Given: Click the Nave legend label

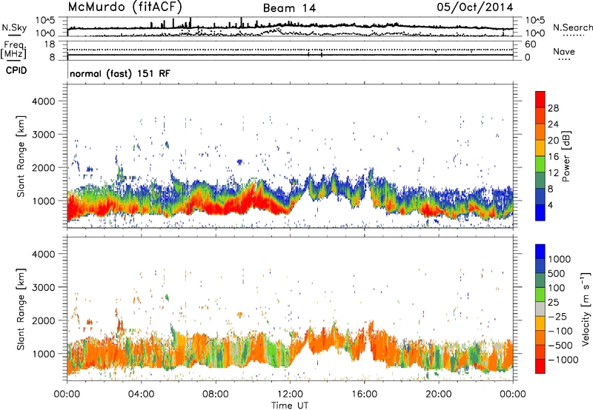Looking at the screenshot, I should pos(563,52).
